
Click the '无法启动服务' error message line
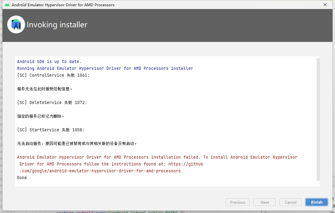pos(77,144)
